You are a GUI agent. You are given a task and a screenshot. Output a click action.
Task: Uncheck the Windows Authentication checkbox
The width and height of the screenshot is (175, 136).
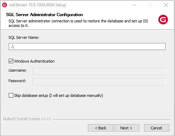pos(11,61)
